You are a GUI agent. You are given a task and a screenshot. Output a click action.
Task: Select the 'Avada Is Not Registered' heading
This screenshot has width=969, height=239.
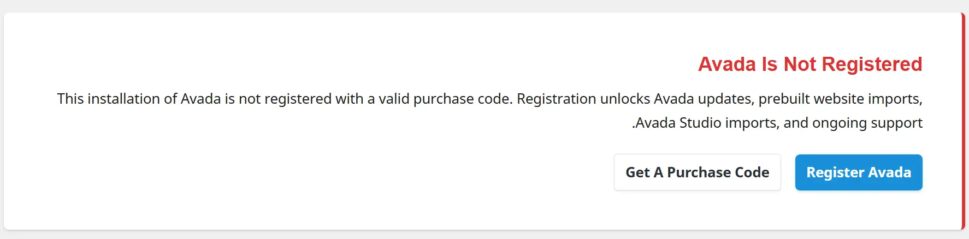click(810, 64)
